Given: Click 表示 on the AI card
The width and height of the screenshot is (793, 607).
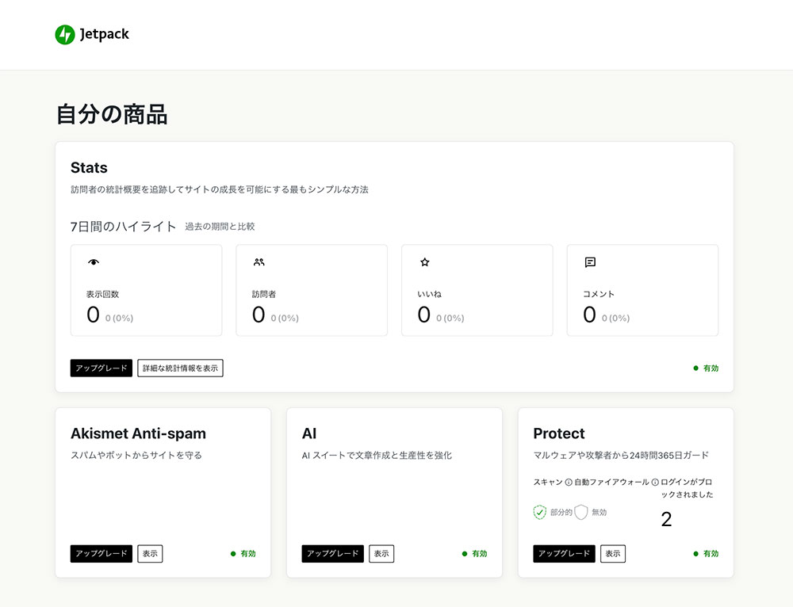Looking at the screenshot, I should pyautogui.click(x=381, y=553).
